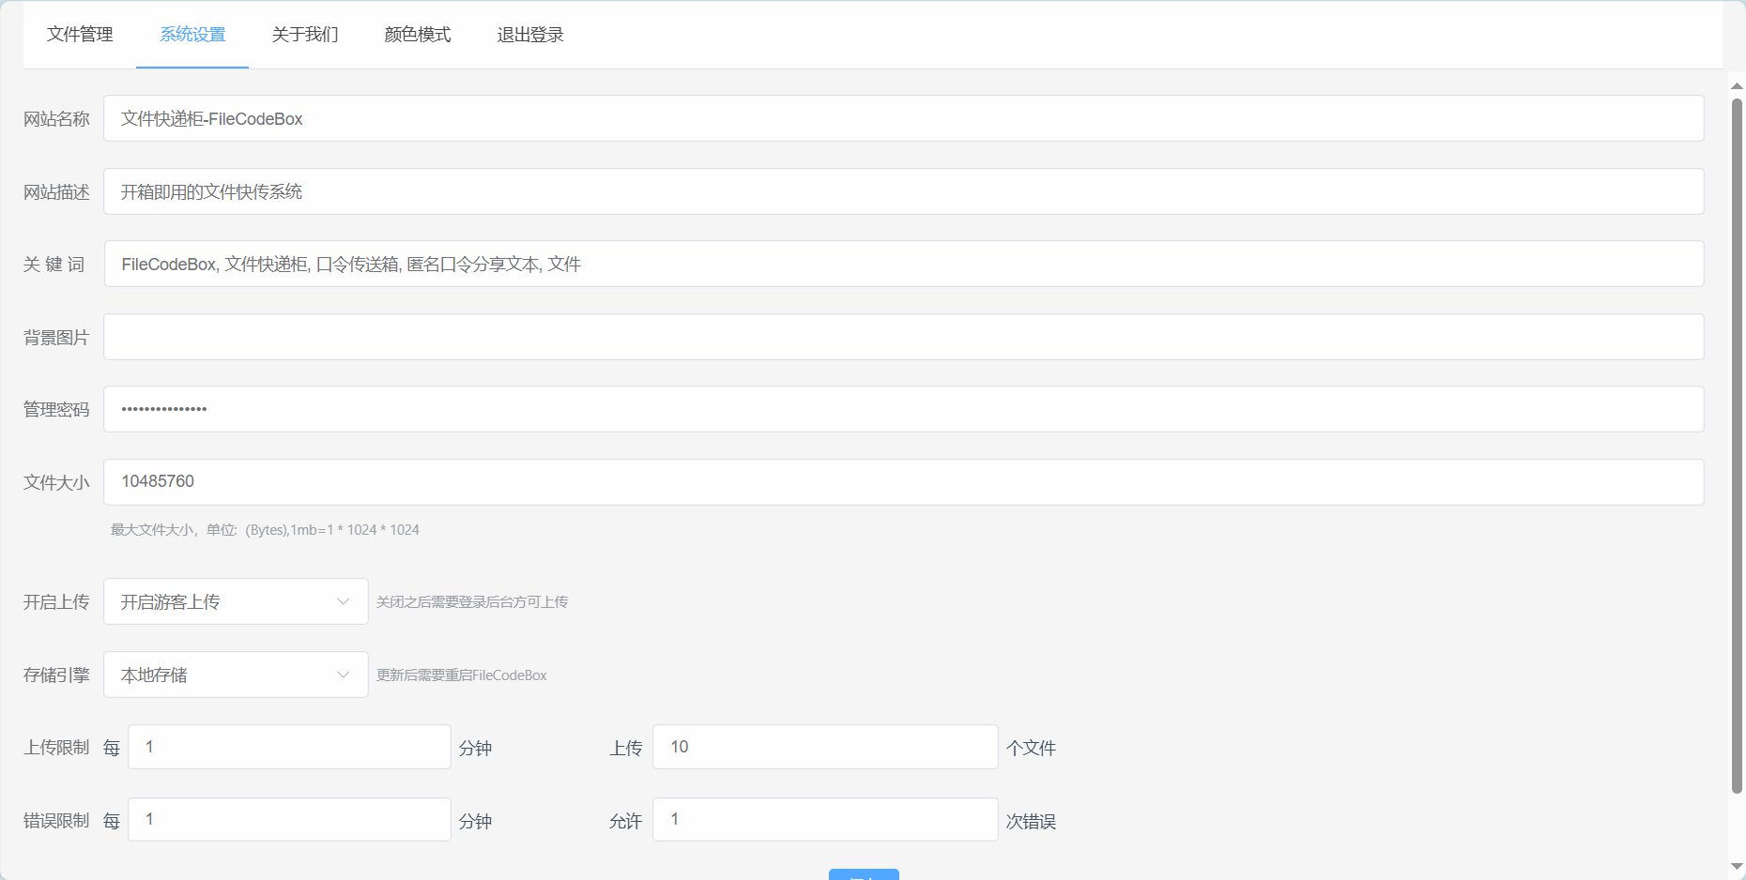Open the 关于我们 tab
This screenshot has height=880, width=1746.
305,35
